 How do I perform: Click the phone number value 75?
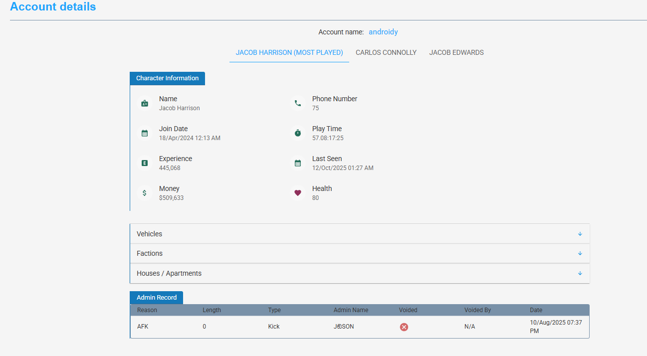316,108
